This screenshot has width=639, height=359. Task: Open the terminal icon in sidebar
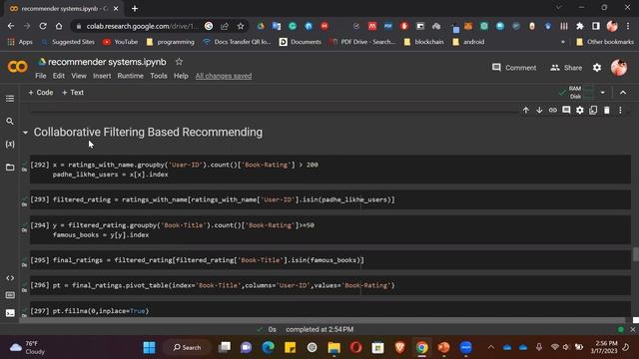click(x=10, y=313)
